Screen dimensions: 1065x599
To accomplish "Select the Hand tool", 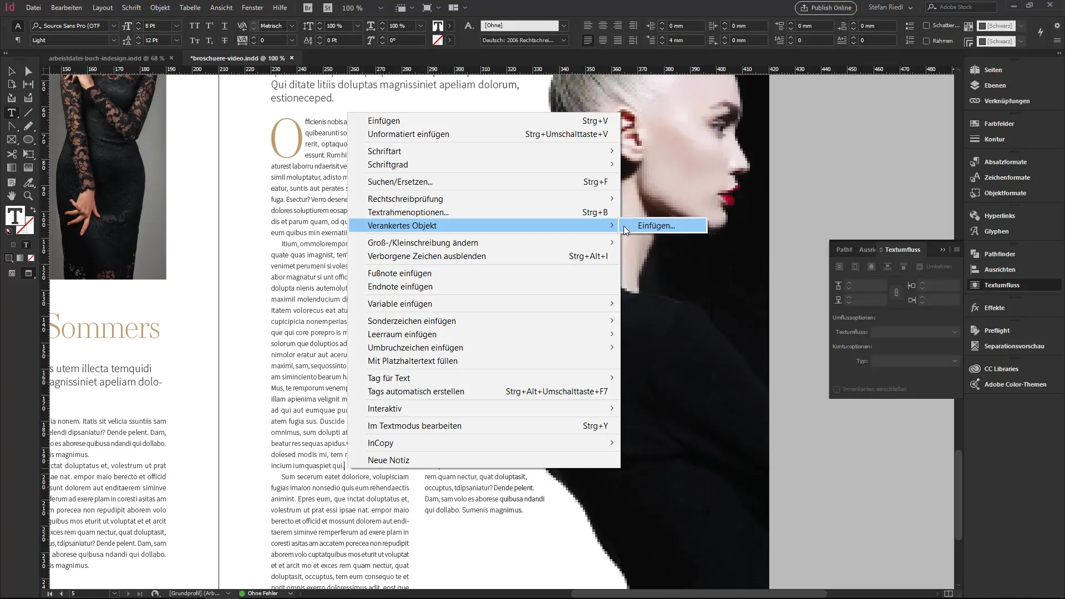I will tap(12, 196).
